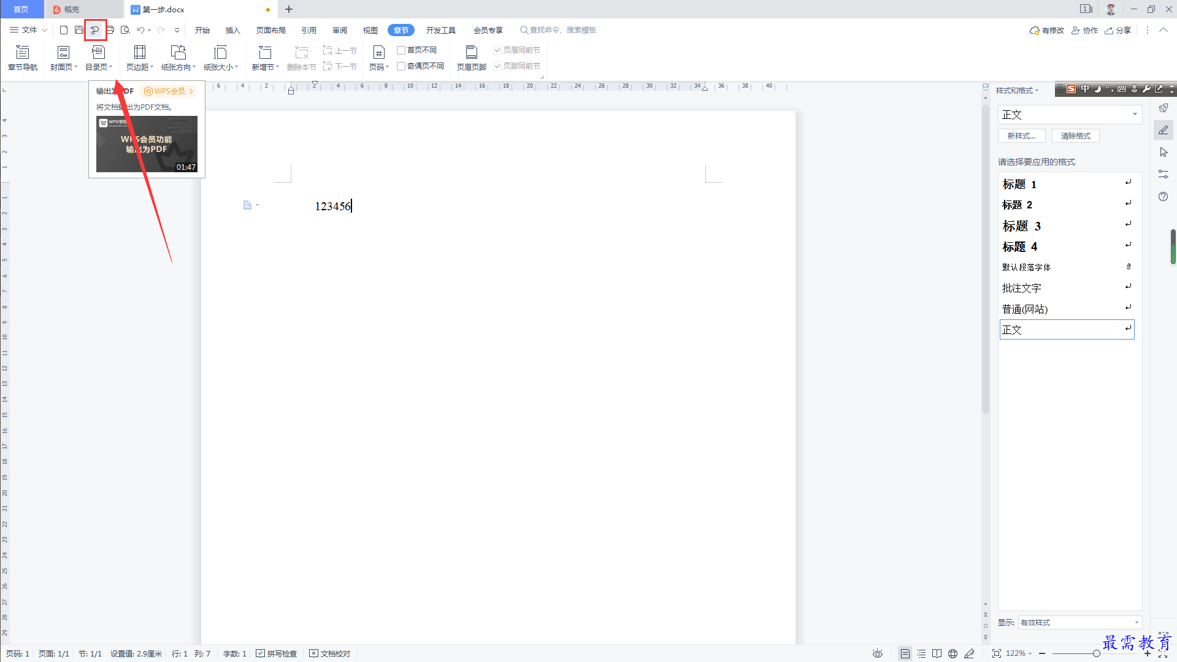Click the zoom out minus icon
The image size is (1177, 662).
click(x=1042, y=653)
